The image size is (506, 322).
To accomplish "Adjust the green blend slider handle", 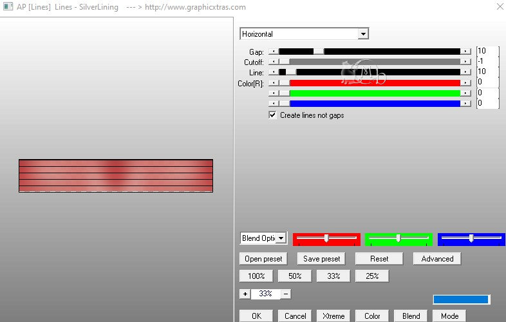I will click(398, 238).
